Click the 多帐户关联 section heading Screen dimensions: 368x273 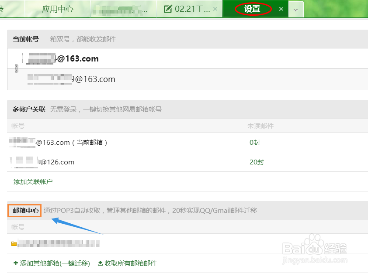click(x=29, y=109)
